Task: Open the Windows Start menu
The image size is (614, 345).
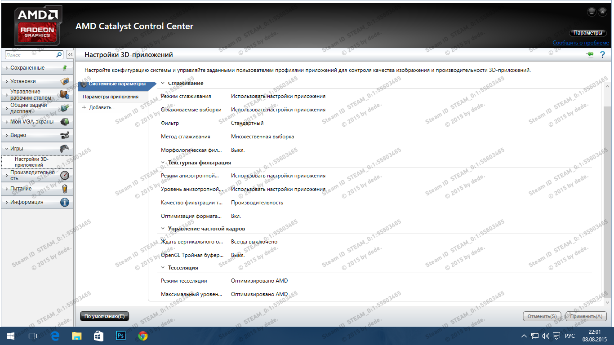Action: pos(11,336)
